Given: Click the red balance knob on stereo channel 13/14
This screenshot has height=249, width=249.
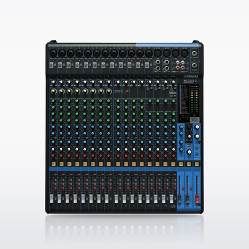Looking at the screenshot, I should [x=149, y=156].
